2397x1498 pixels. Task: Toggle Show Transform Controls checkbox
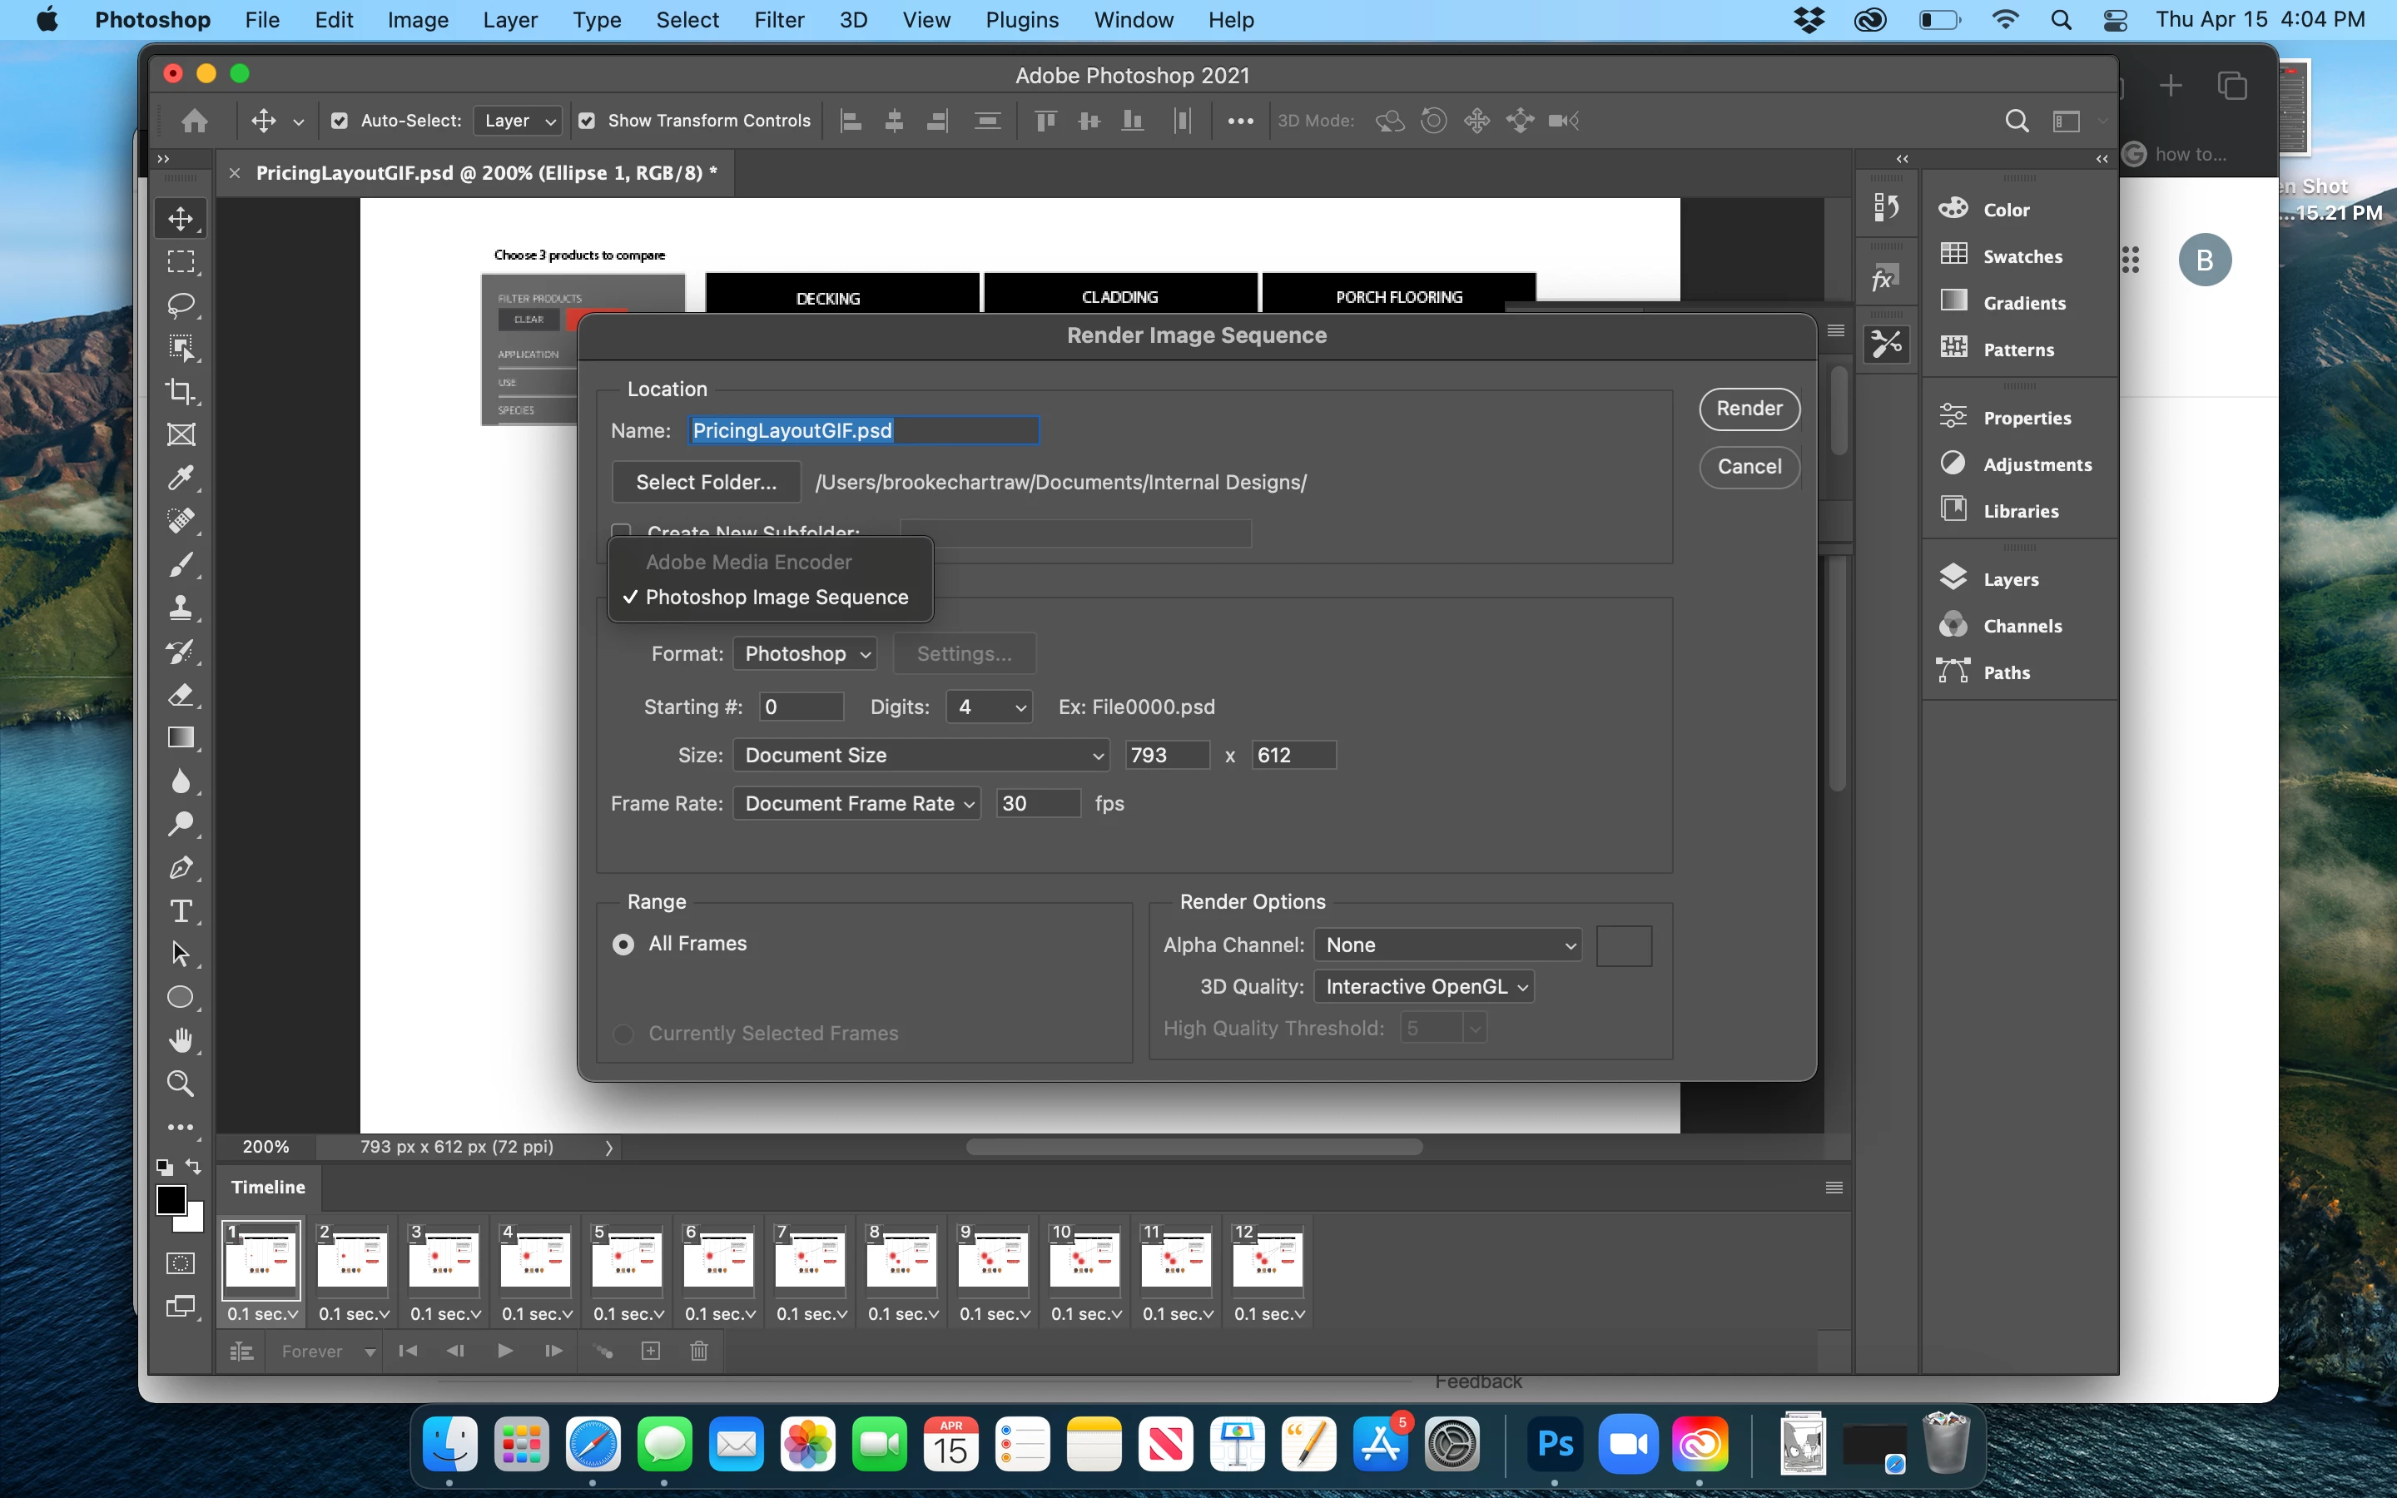pos(587,121)
